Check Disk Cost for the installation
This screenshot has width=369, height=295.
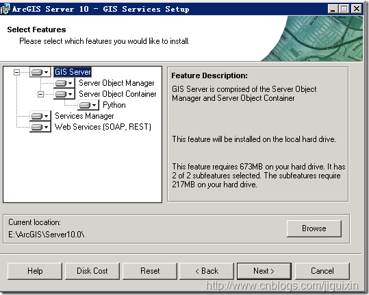(92, 271)
